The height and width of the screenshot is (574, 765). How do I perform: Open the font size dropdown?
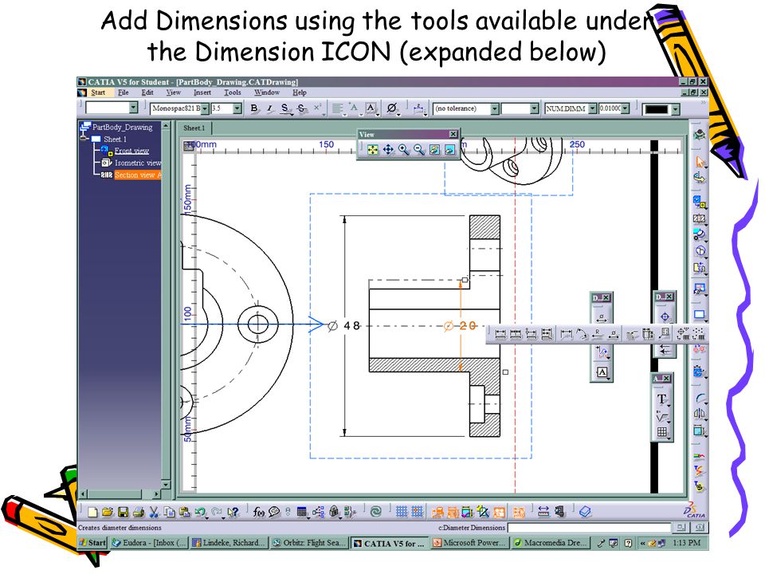click(237, 108)
